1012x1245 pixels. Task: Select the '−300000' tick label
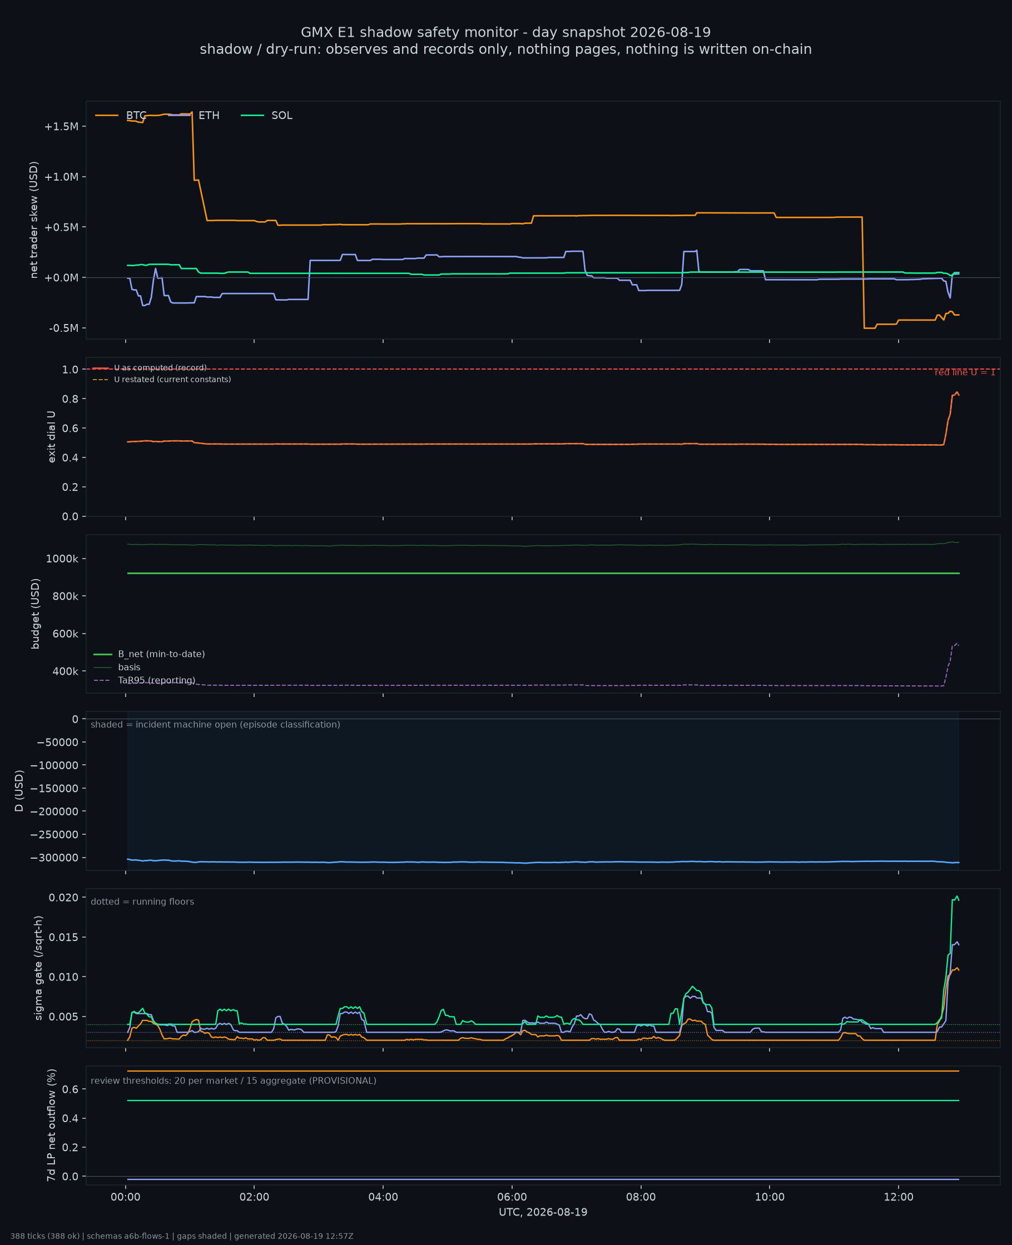coord(54,858)
